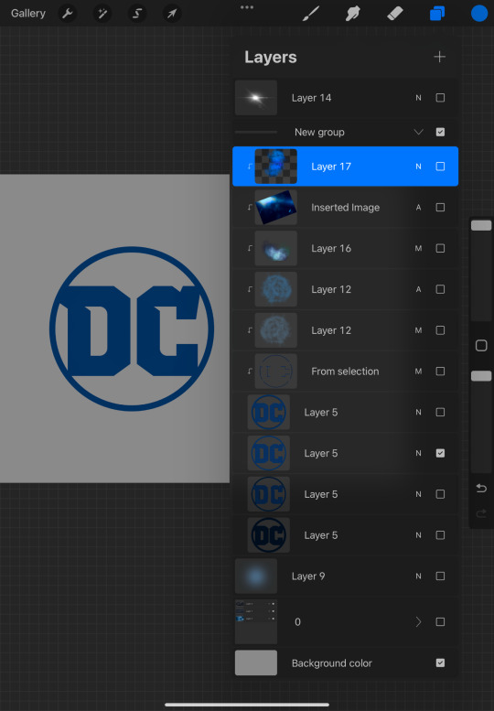Image resolution: width=494 pixels, height=711 pixels.
Task: Select the Layer 14 name
Action: coord(311,98)
